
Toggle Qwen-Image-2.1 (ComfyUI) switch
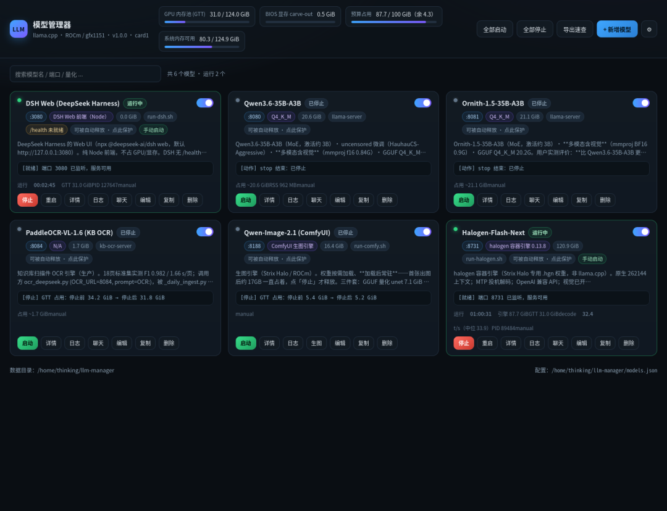click(x=423, y=231)
